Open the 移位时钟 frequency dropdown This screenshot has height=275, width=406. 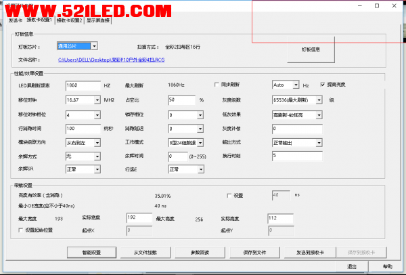point(94,100)
